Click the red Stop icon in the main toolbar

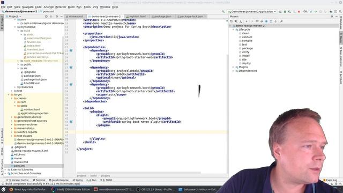[x=299, y=12]
